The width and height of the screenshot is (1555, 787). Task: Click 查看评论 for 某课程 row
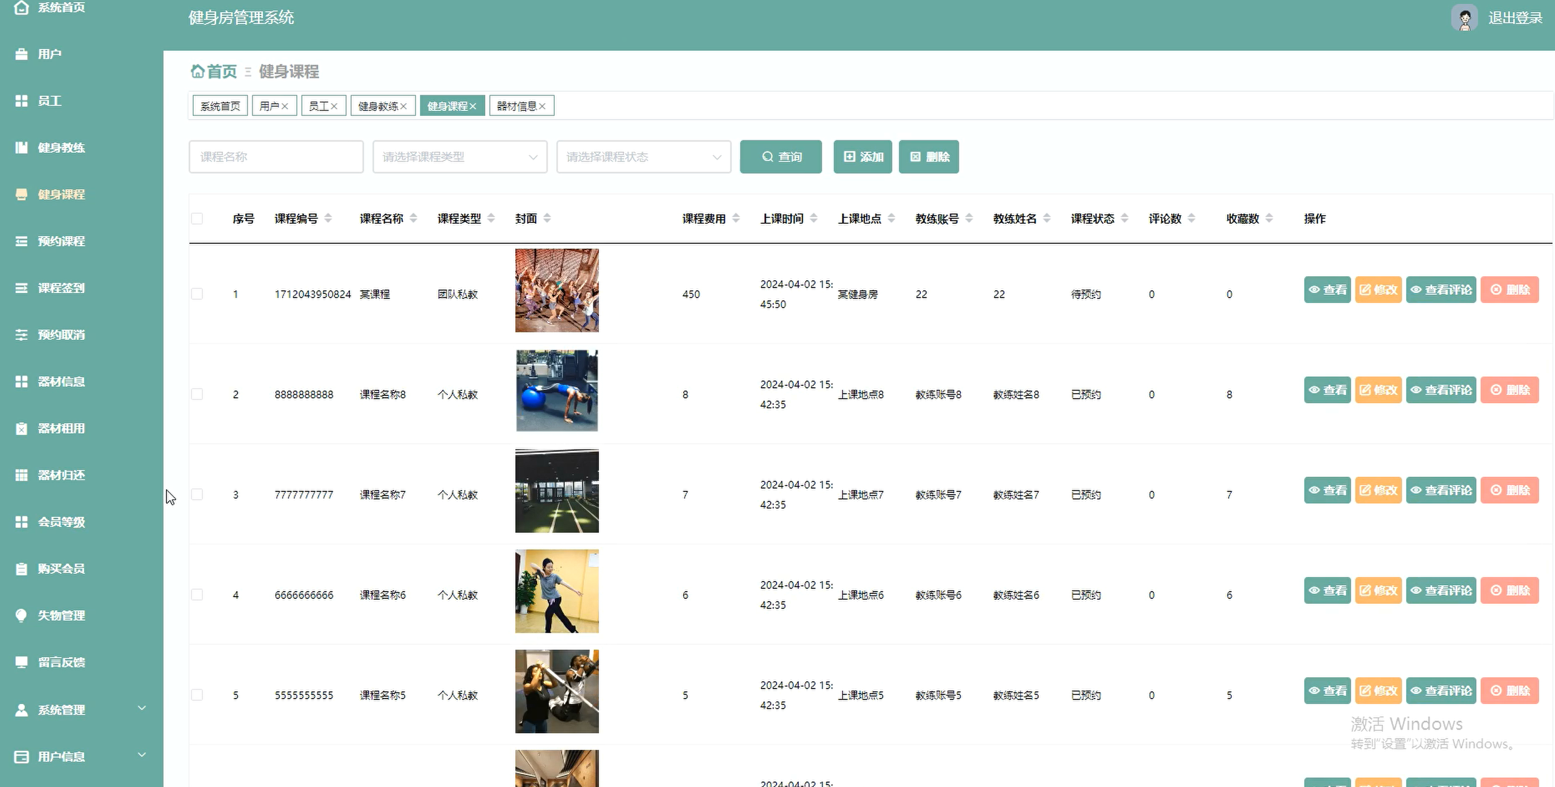[1441, 290]
